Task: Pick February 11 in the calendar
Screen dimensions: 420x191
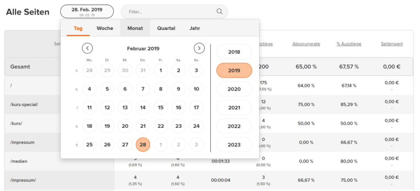Action: 89,108
